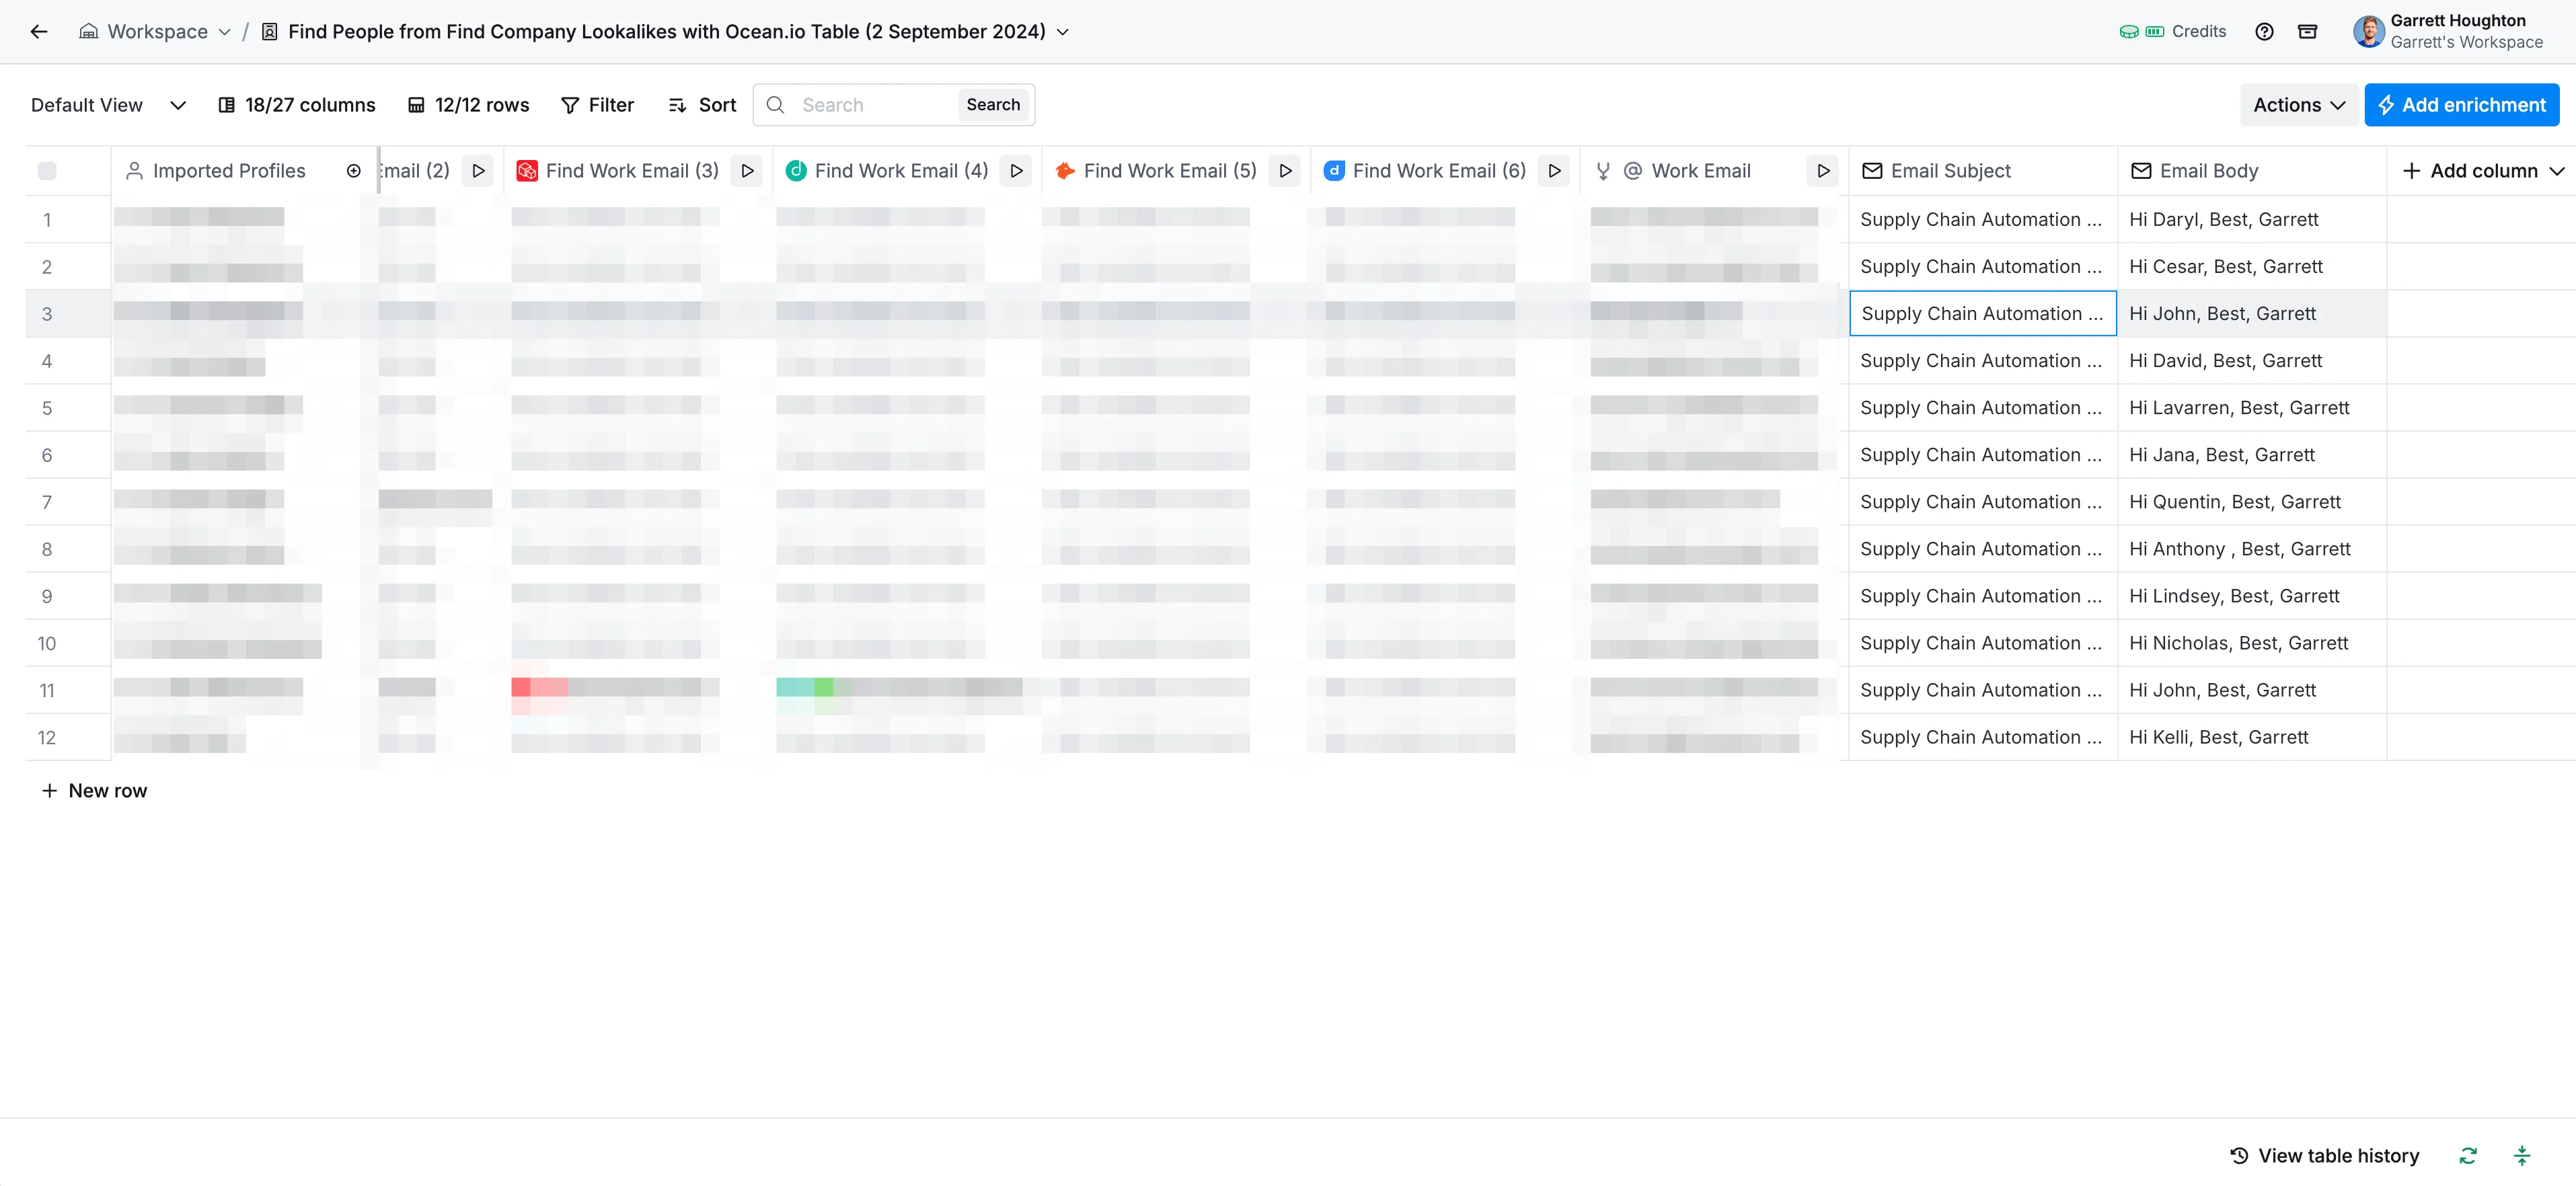This screenshot has height=1186, width=2576.
Task: Click the archive box icon in header
Action: pyautogui.click(x=2308, y=32)
